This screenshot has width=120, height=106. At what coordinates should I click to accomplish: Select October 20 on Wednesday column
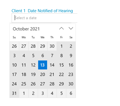tap(43, 74)
